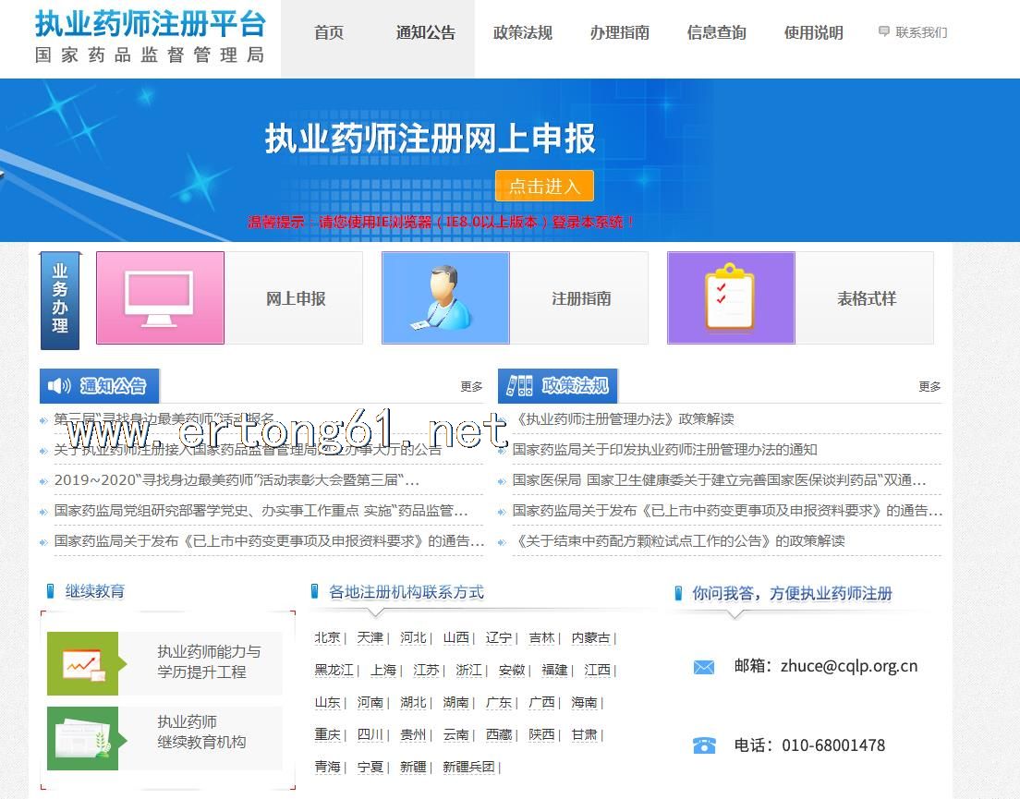
Task: Click the binder icon beside 政策法规
Action: point(519,386)
